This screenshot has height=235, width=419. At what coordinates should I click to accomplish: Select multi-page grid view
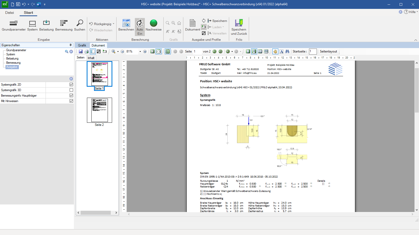266,51
